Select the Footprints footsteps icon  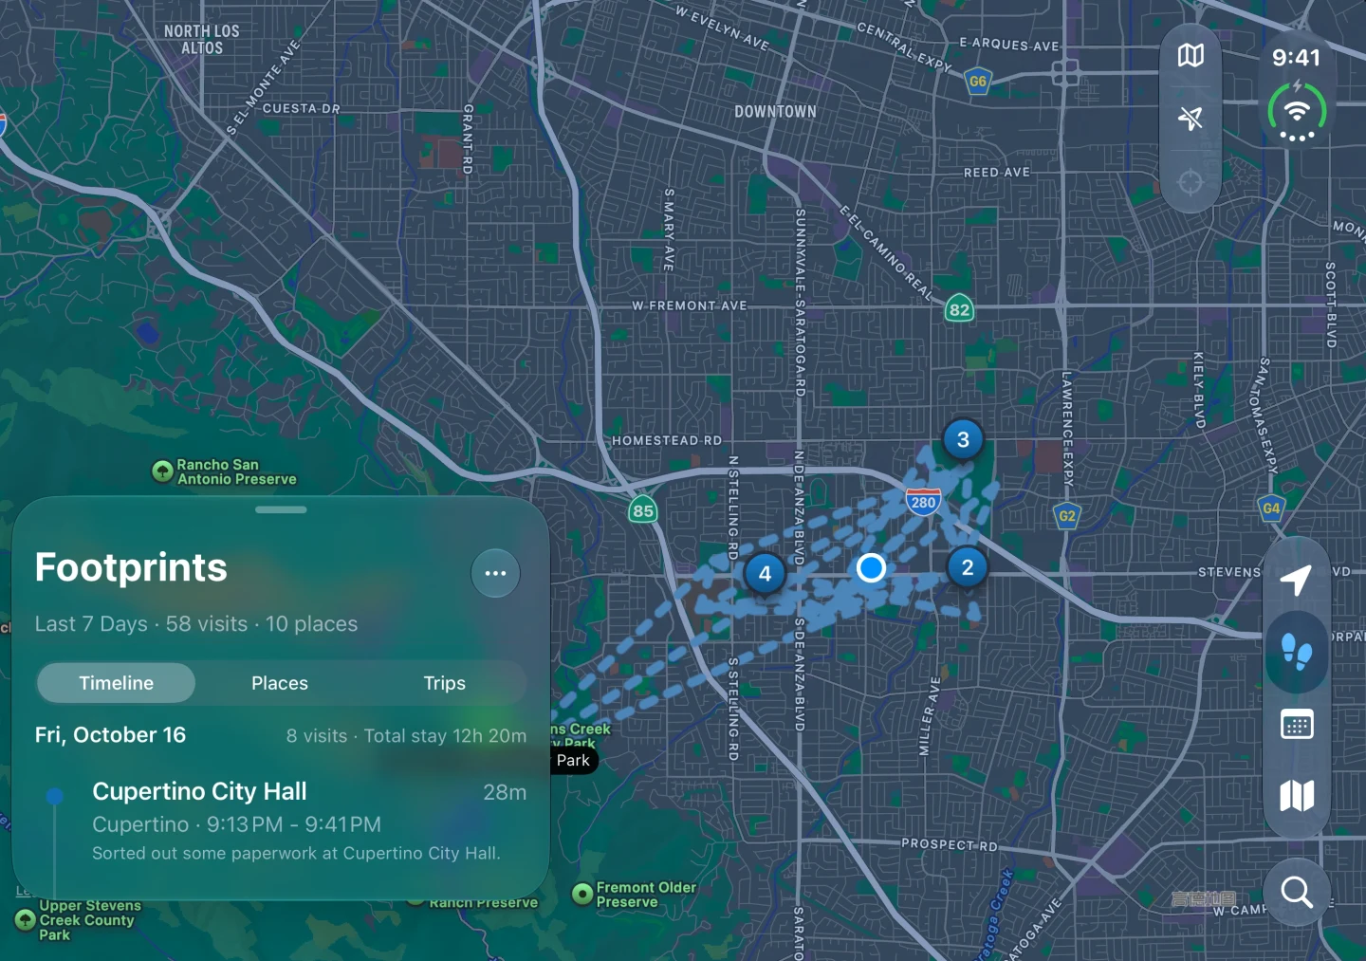pos(1296,653)
